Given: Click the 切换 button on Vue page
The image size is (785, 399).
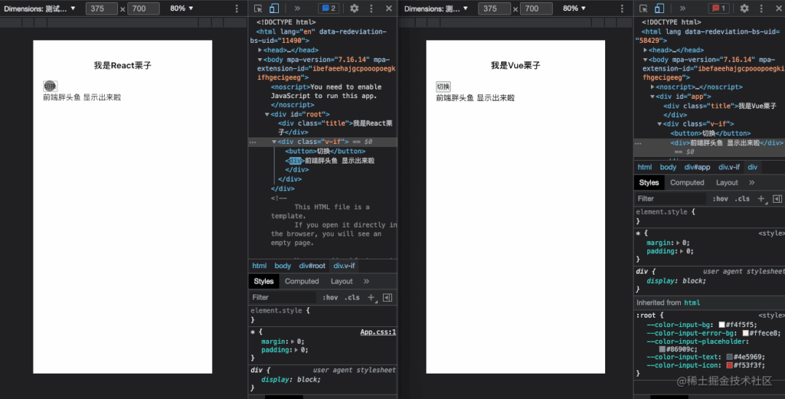Looking at the screenshot, I should [443, 86].
